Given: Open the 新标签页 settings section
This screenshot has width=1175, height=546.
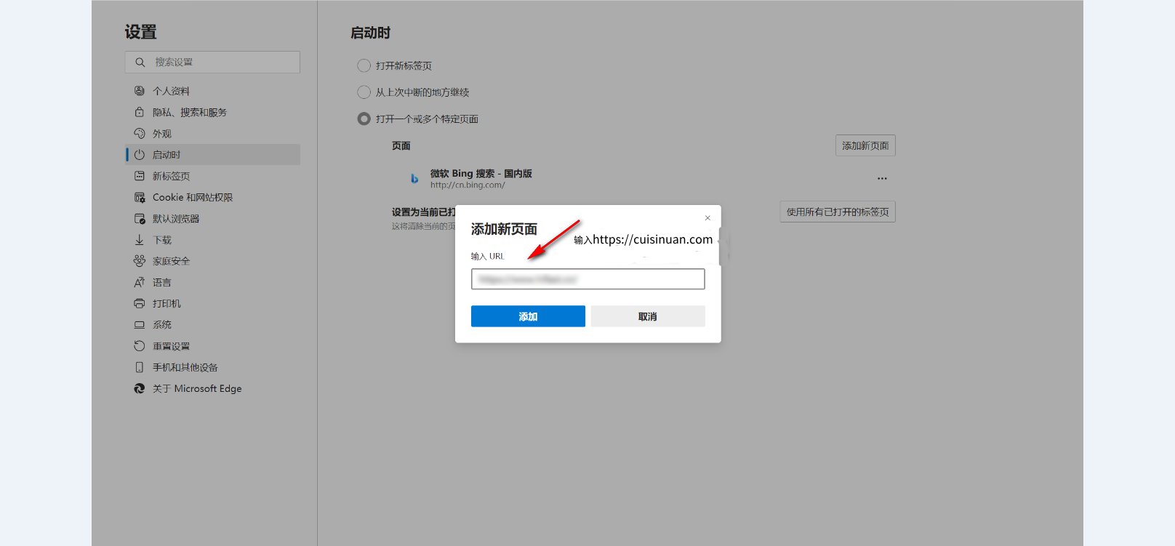Looking at the screenshot, I should point(171,176).
